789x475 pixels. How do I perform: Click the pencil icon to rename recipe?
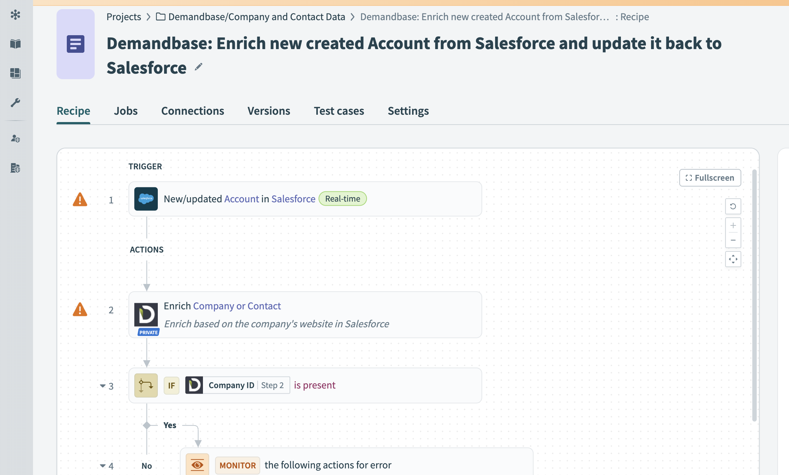pos(199,67)
